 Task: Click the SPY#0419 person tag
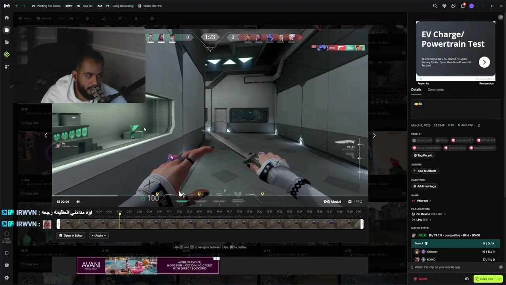click(x=486, y=141)
